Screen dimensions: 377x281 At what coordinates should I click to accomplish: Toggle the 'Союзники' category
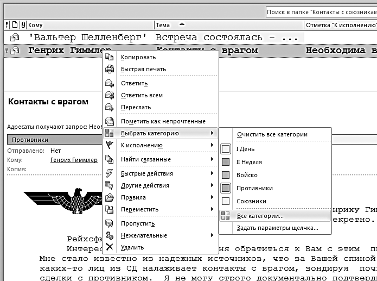coord(226,201)
